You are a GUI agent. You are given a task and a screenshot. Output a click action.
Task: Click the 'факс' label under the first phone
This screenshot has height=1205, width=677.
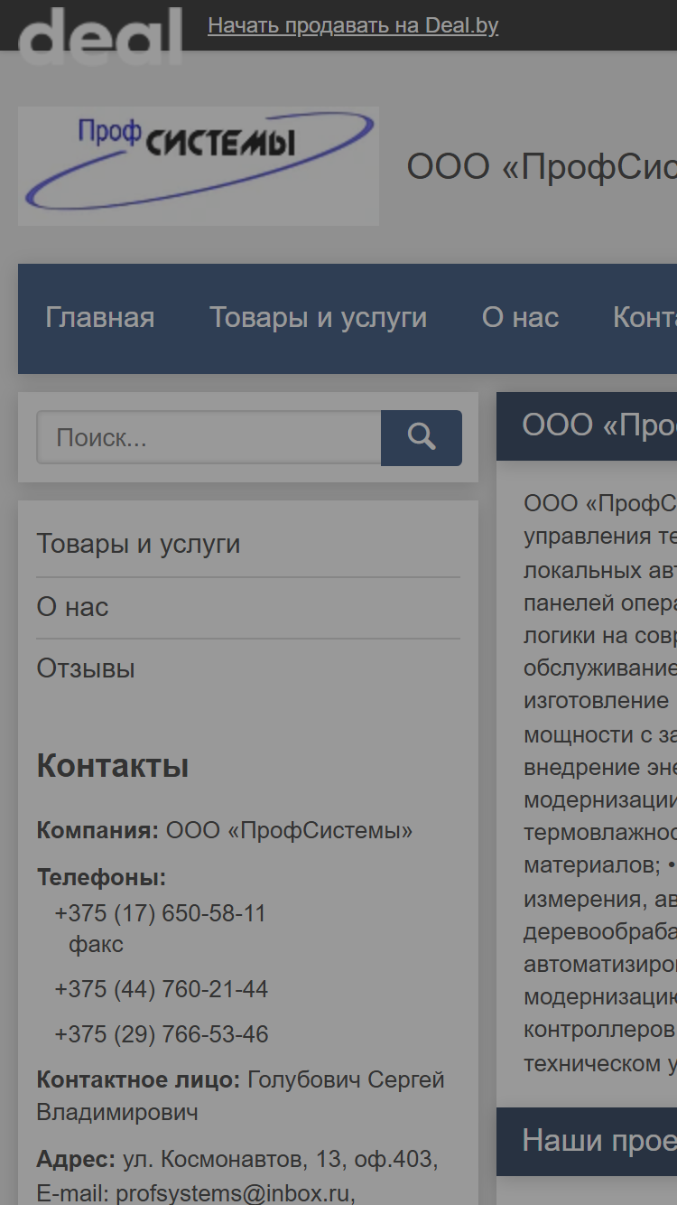click(x=97, y=945)
